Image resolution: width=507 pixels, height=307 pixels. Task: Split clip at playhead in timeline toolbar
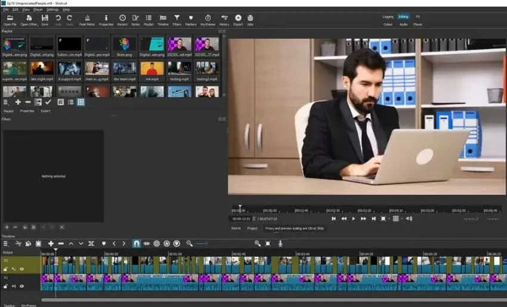coord(91,243)
